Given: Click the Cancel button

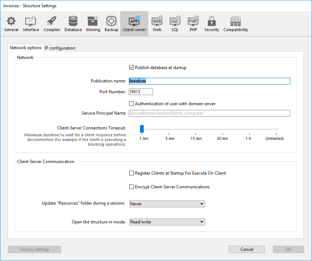Looking at the screenshot, I should pyautogui.click(x=247, y=249).
